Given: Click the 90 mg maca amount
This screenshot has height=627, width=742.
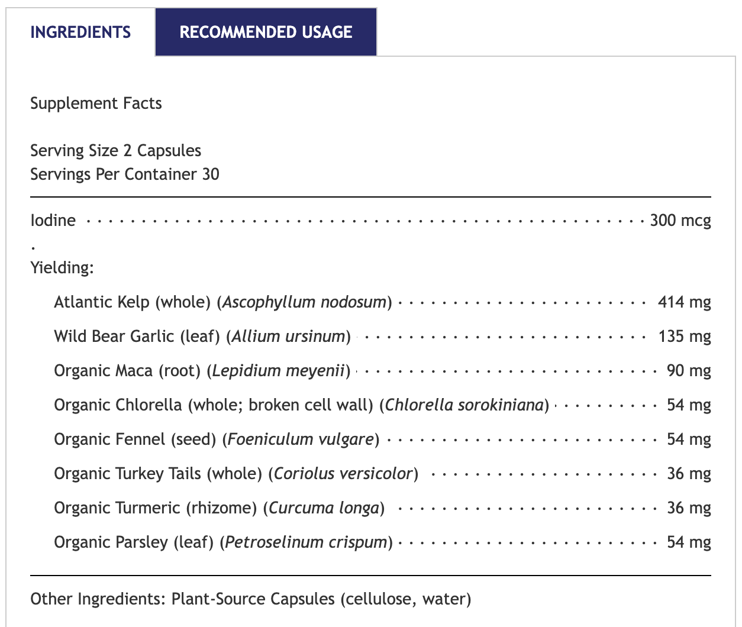Looking at the screenshot, I should tap(689, 371).
